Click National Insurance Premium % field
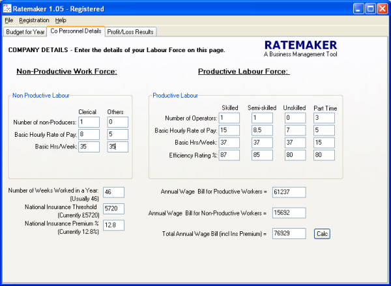The width and height of the screenshot is (391, 286). (113, 225)
